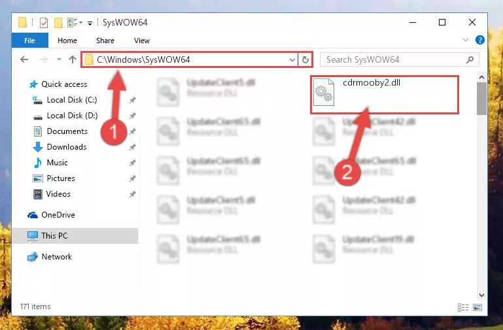Click the search magnifier icon
Image resolution: width=503 pixels, height=330 pixels.
pos(470,59)
